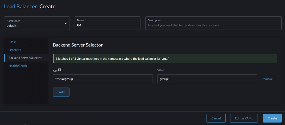
Task: Click the Value field containing group1
Action: pos(207,79)
